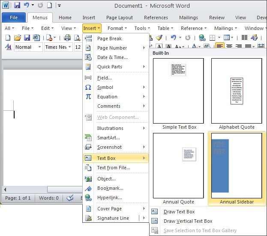Switch to the Review tab
The image size is (267, 236).
[217, 18]
